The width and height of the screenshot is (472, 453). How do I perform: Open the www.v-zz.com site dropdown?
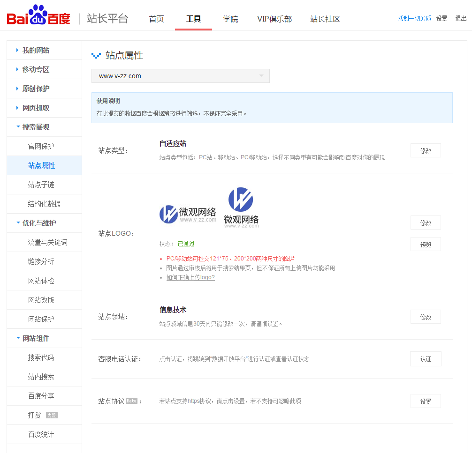181,76
